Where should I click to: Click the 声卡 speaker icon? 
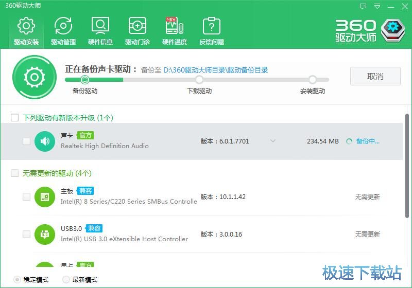[45, 141]
